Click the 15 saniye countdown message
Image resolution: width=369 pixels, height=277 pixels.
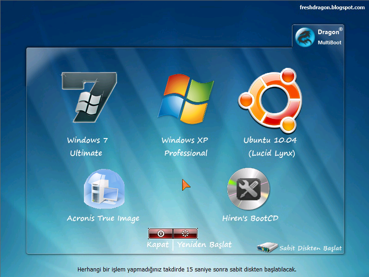[187, 270]
